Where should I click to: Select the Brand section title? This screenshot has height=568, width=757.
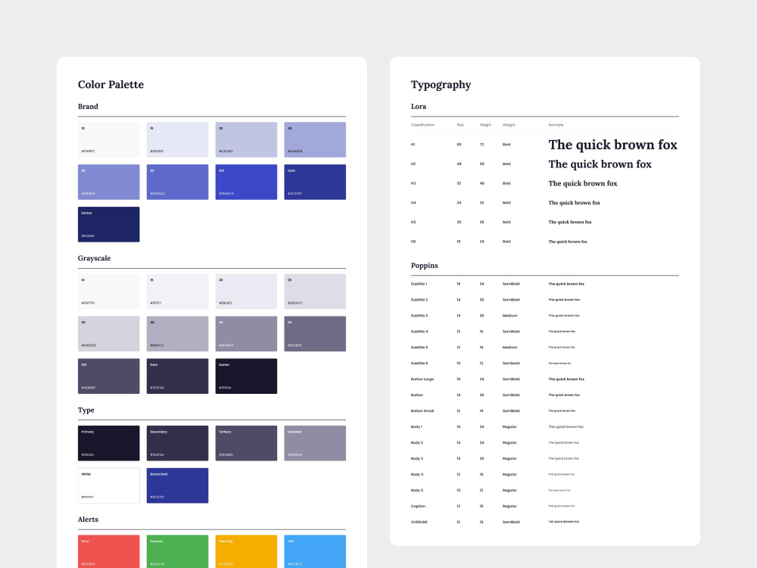click(x=88, y=106)
